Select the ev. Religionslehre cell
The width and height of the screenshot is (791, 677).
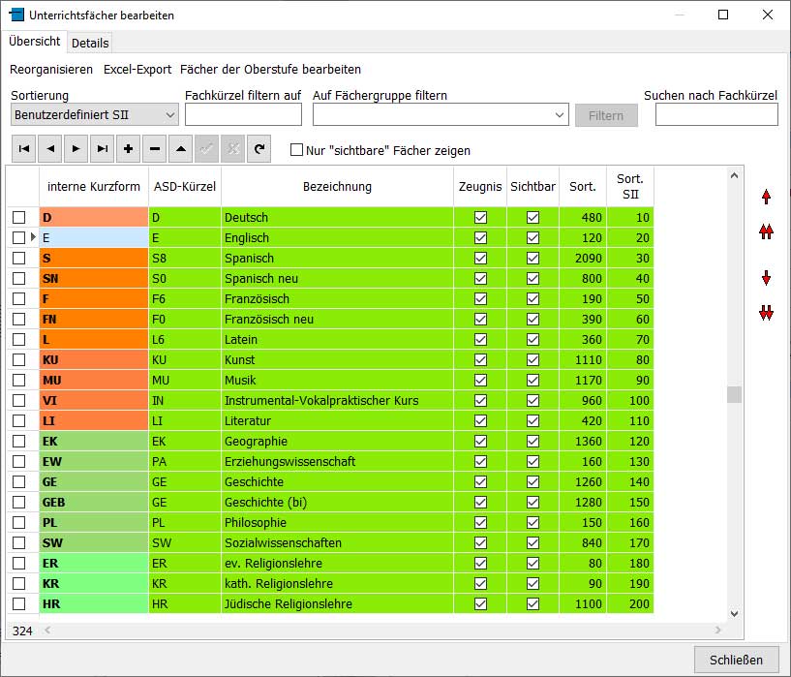[337, 564]
